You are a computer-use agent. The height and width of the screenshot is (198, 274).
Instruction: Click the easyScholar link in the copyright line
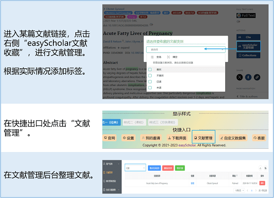[x=187, y=145]
